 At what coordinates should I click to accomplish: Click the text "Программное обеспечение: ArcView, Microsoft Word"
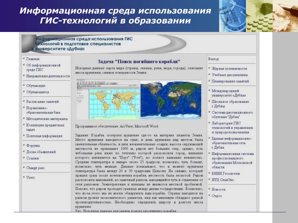point(117,126)
